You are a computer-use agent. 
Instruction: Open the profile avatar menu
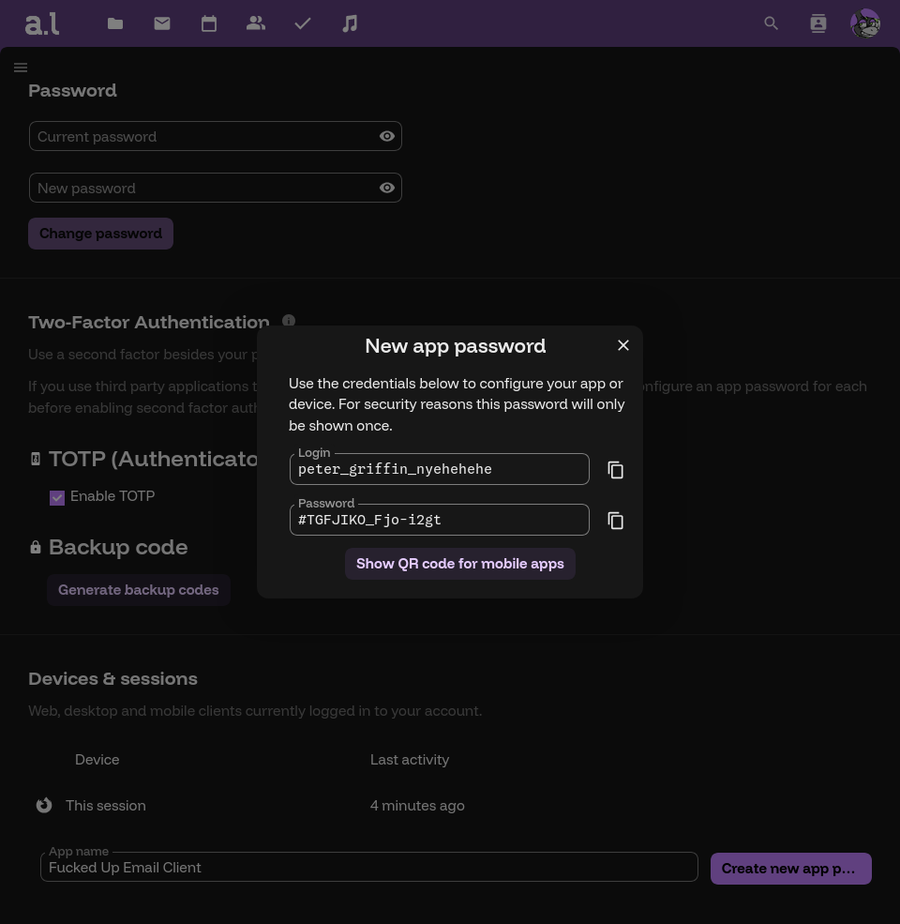tap(864, 23)
